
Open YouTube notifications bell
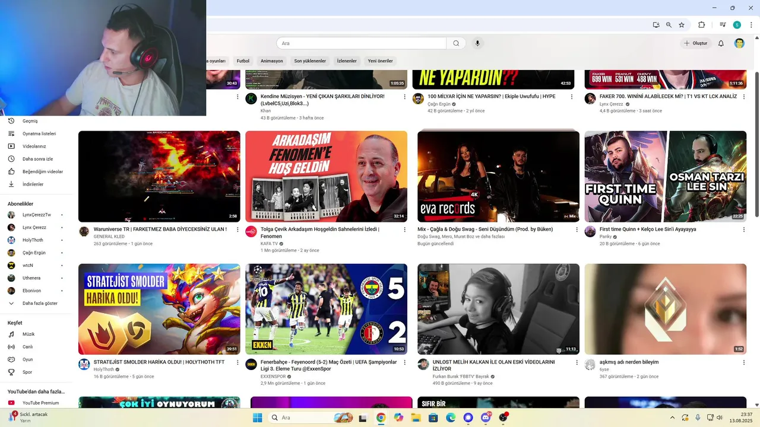[721, 43]
